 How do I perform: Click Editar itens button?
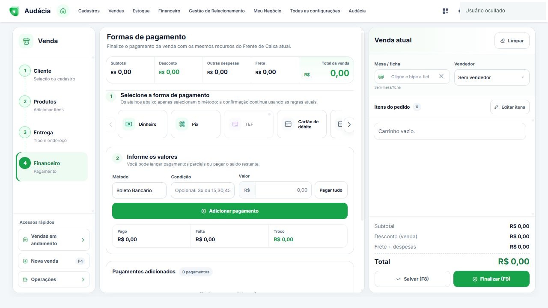[x=509, y=107]
